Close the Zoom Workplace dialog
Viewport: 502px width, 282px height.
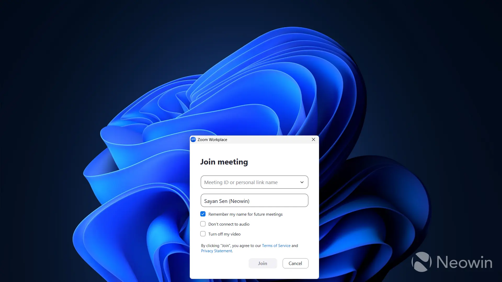(313, 139)
